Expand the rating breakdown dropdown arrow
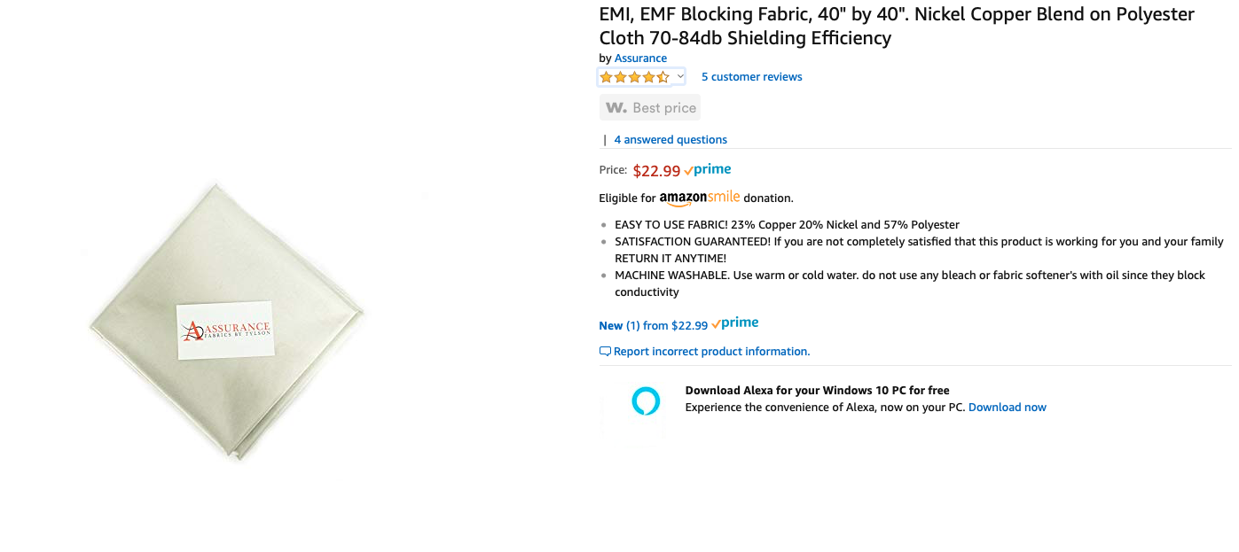The image size is (1239, 552). [680, 77]
